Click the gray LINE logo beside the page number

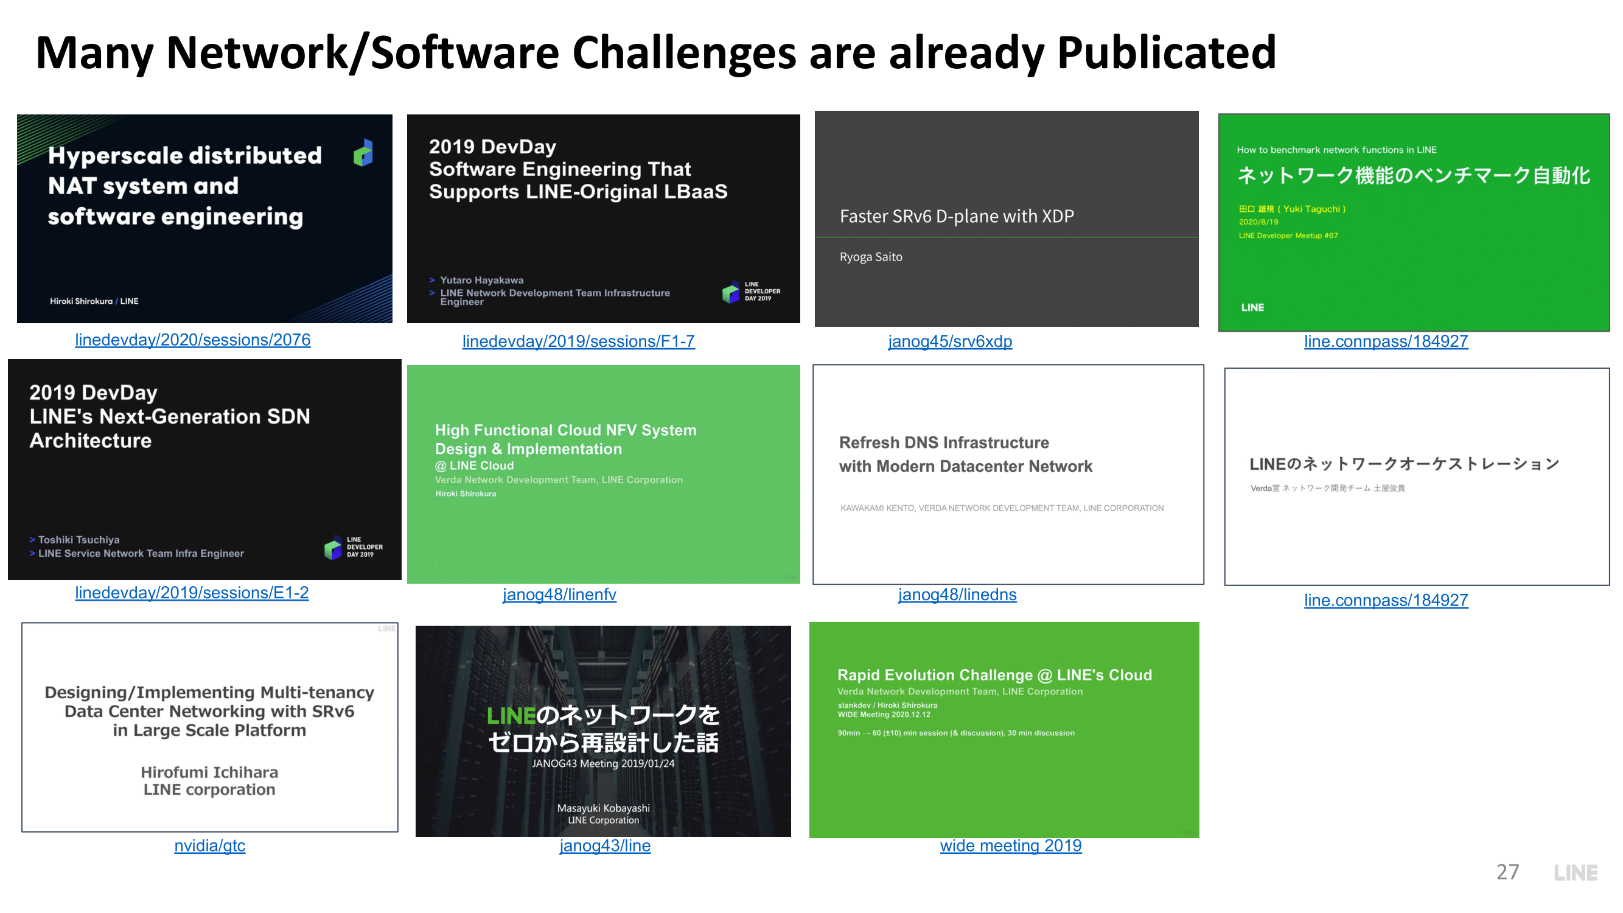(x=1575, y=873)
